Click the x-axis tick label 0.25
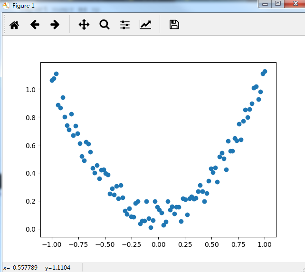The height and width of the screenshot is (272, 305). pos(185,244)
